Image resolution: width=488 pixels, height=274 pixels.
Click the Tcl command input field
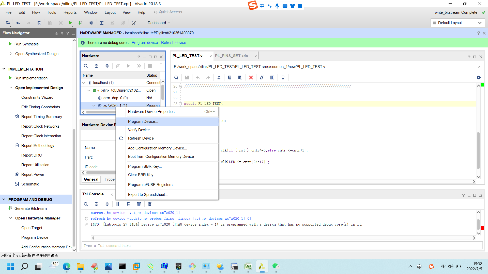coord(282,246)
